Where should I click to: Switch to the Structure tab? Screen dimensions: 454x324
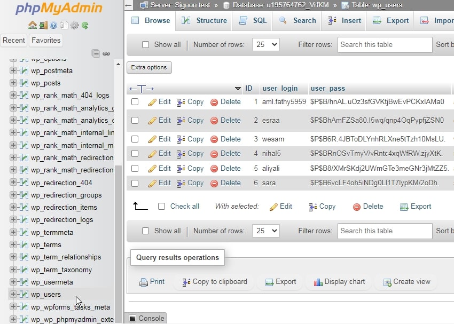coord(204,20)
